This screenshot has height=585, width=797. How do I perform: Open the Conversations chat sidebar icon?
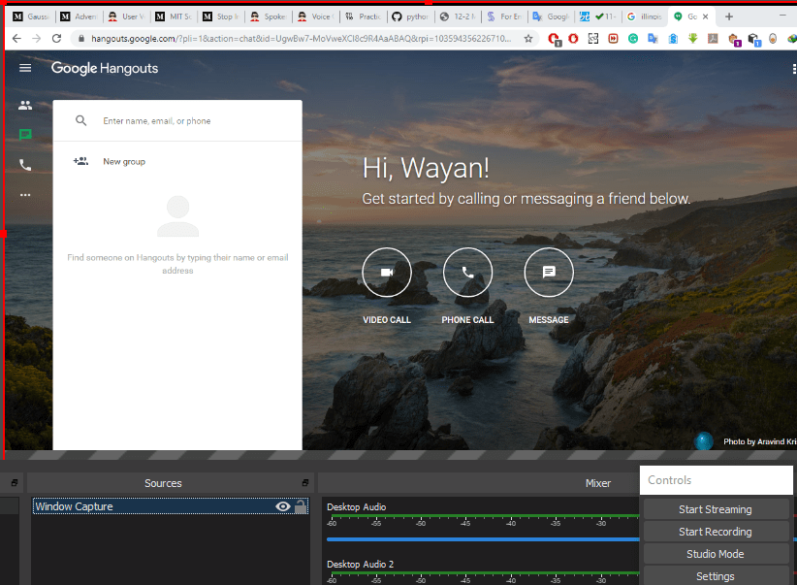click(x=25, y=135)
